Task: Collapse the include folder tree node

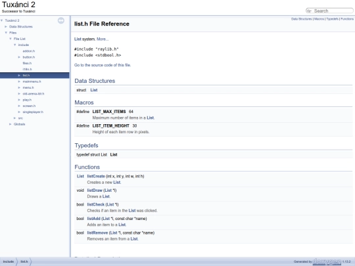Action: [15, 45]
